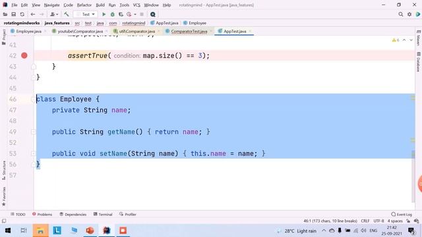
Task: Change UTF-8 file encoding in status bar
Action: [378, 221]
